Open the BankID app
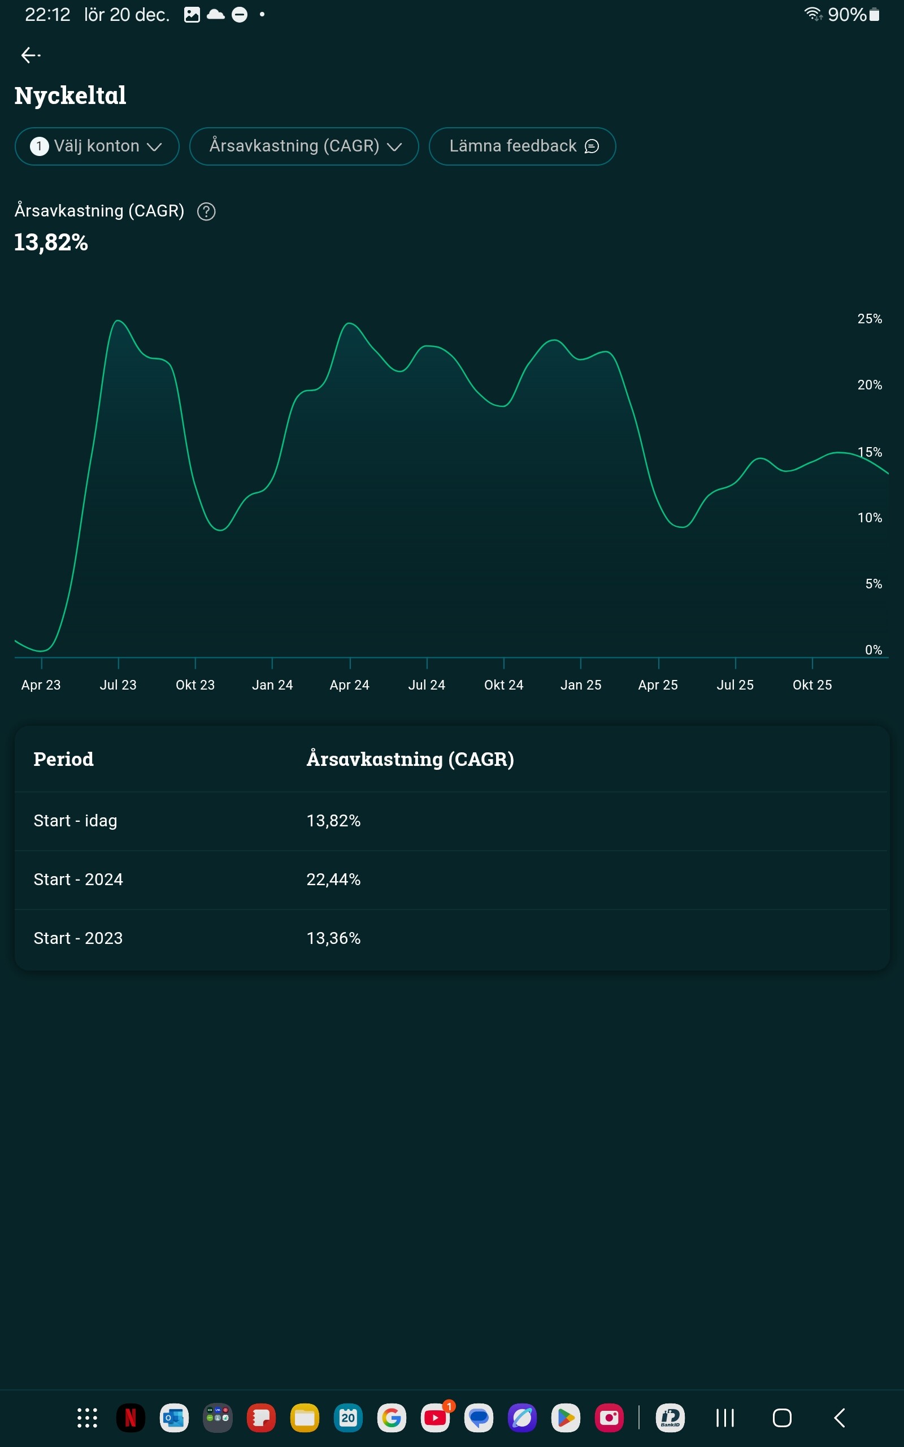Screen dimensions: 904x1447 670,1418
